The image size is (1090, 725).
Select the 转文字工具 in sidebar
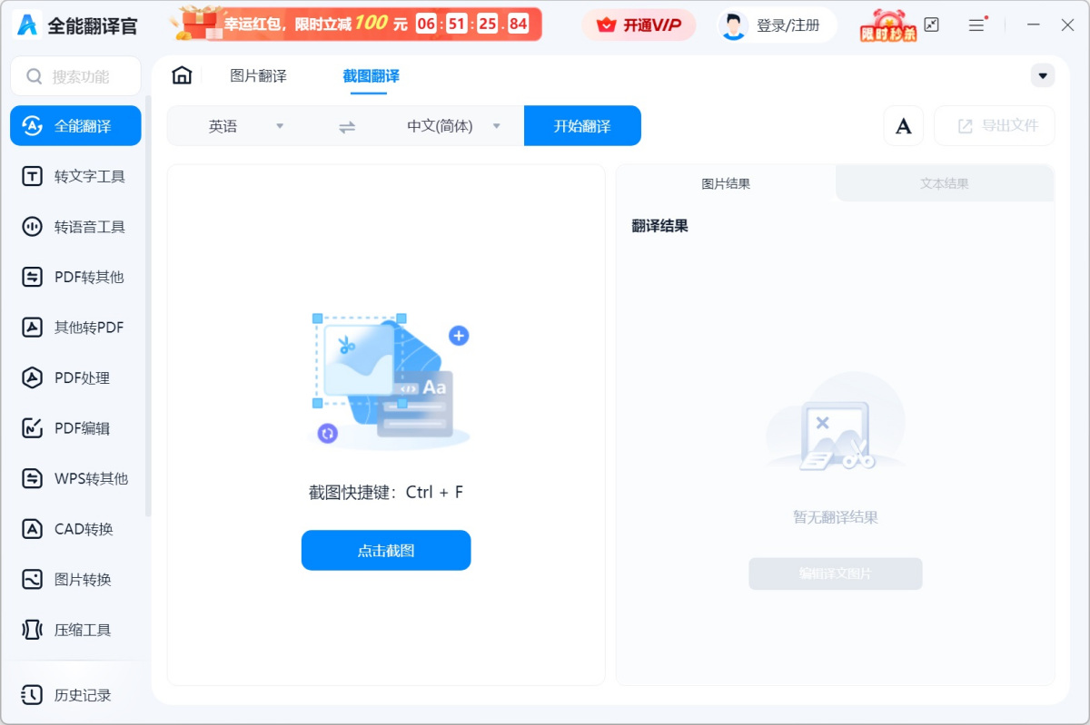click(75, 176)
